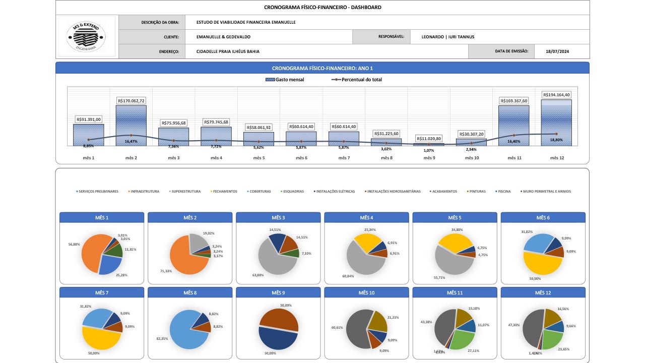645x363 pixels.
Task: Click the M2 & Exteno Engenharia logo
Action: tap(86, 36)
